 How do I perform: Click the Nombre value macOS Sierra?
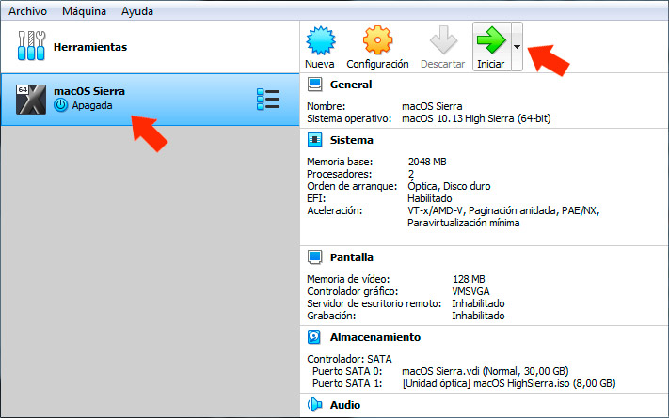[432, 106]
